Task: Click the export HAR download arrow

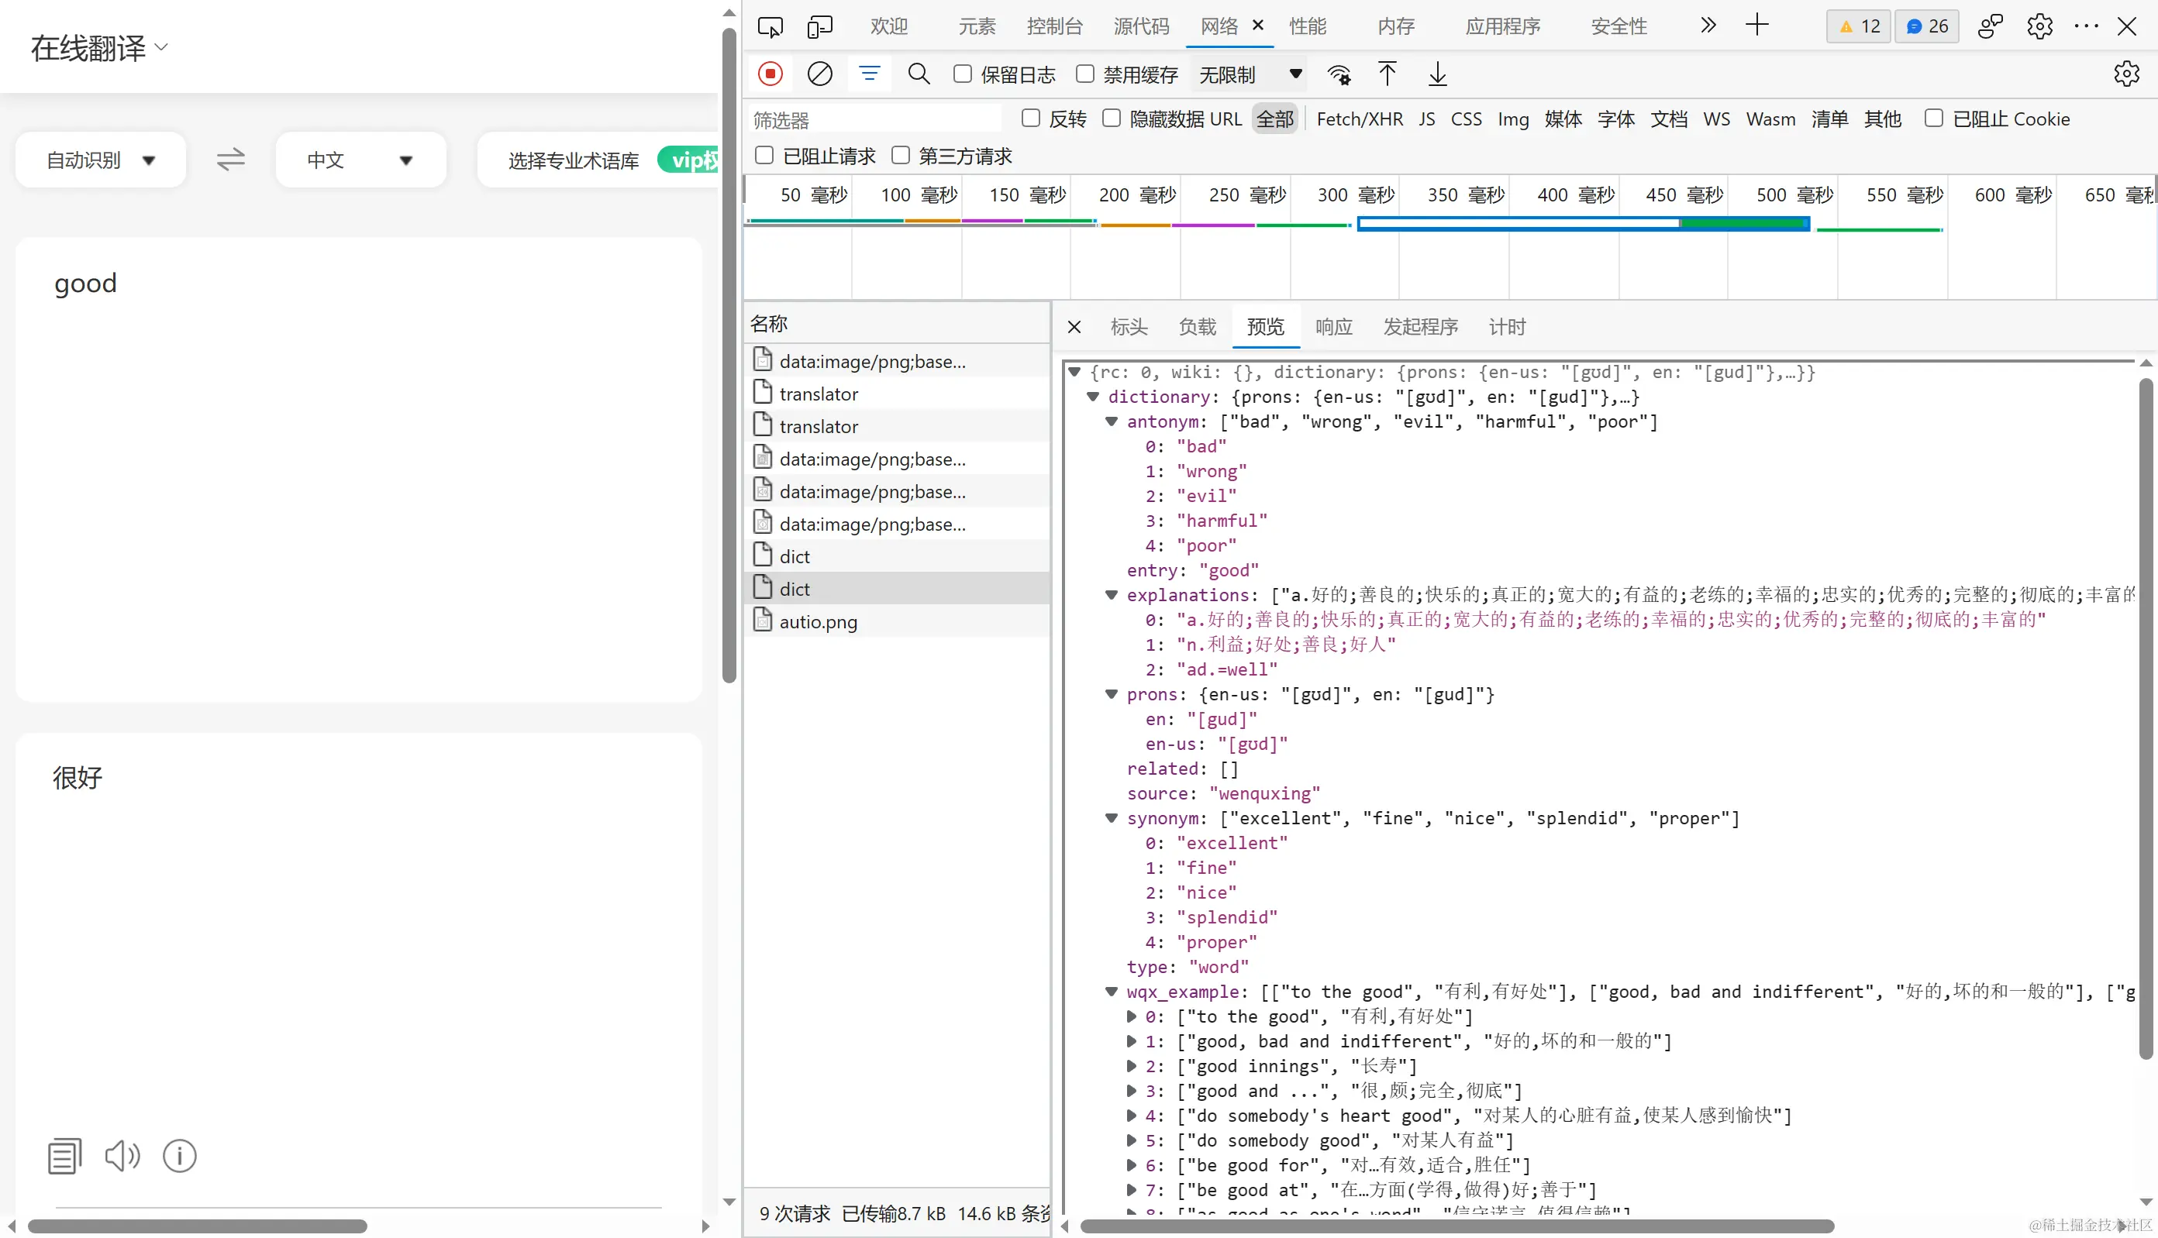Action: [1436, 74]
